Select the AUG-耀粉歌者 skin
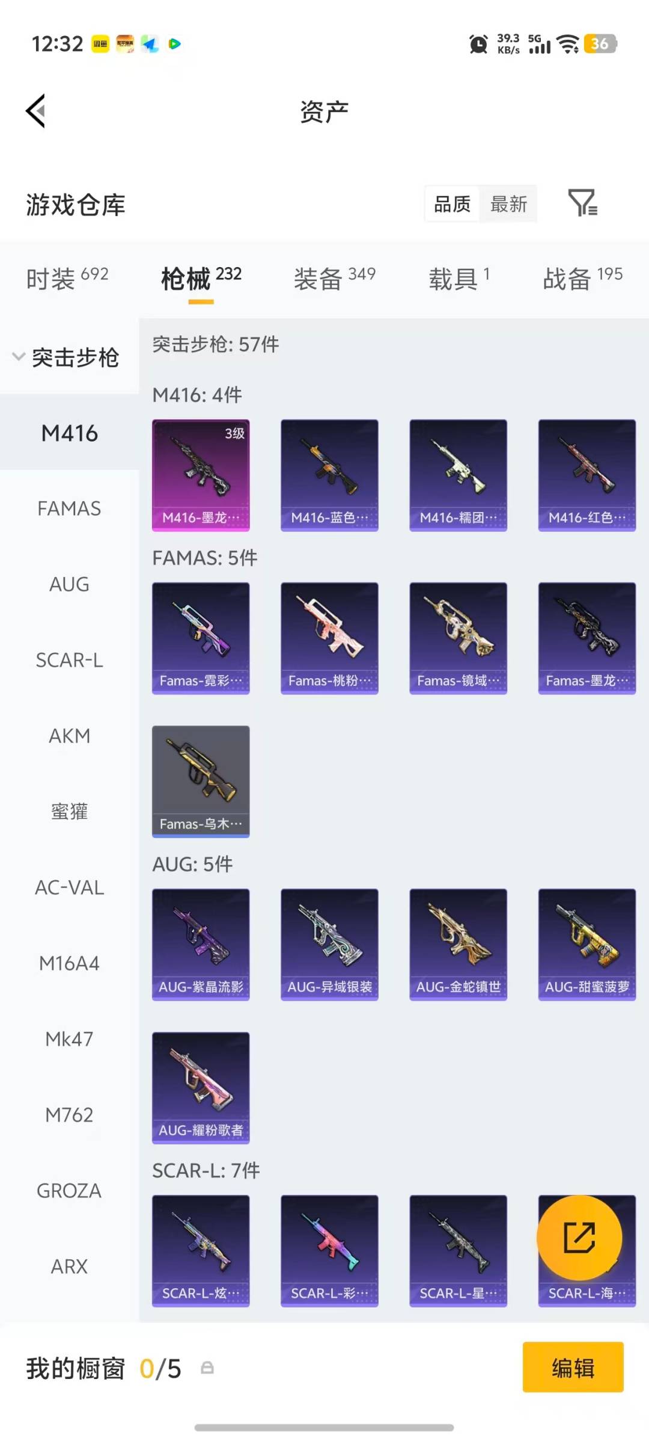Viewport: 649px width, 1444px height. tap(201, 1088)
